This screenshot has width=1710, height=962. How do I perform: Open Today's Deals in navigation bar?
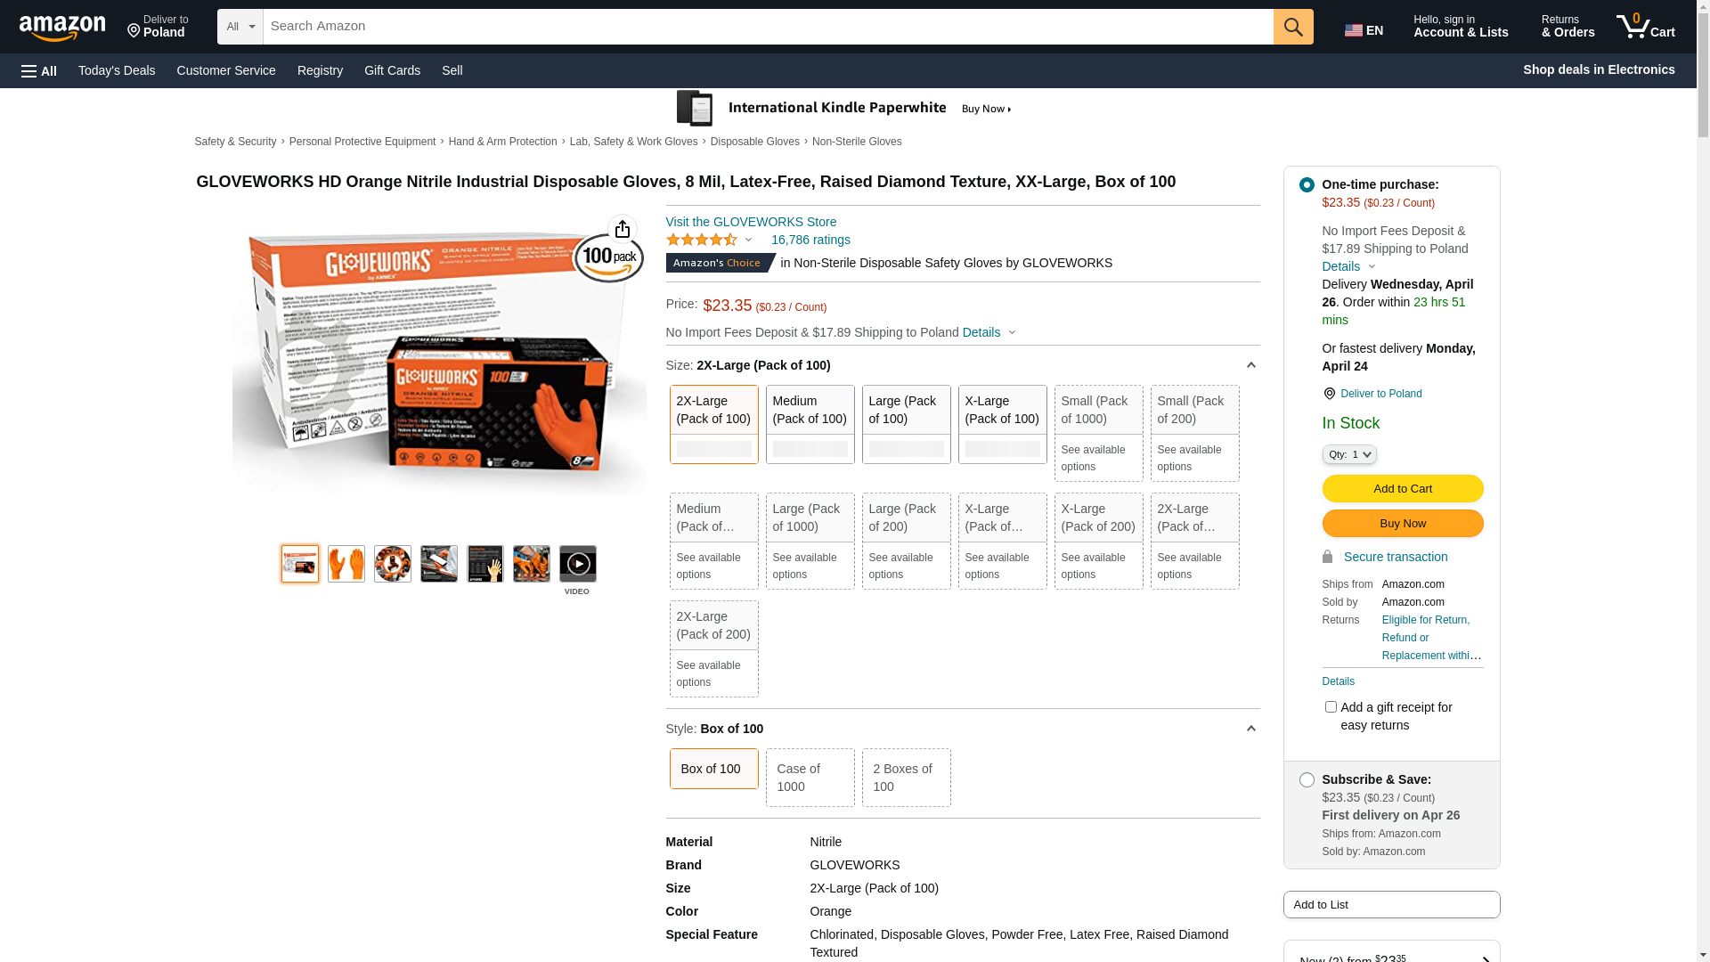pyautogui.click(x=117, y=70)
